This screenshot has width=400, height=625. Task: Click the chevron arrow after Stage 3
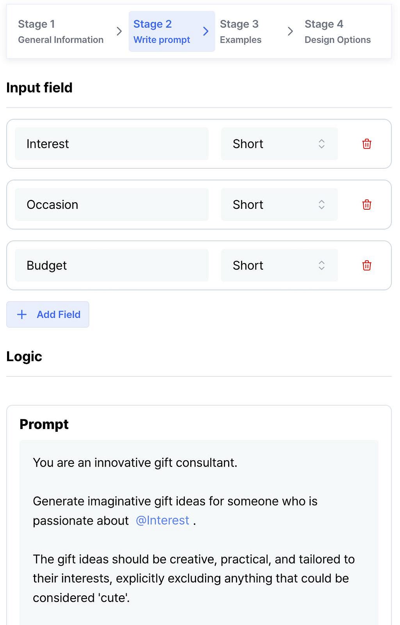[290, 31]
